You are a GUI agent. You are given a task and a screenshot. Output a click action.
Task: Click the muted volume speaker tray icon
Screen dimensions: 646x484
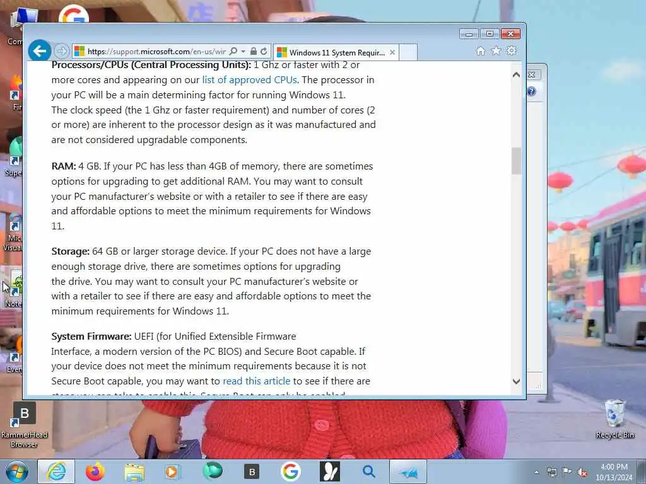coord(582,473)
